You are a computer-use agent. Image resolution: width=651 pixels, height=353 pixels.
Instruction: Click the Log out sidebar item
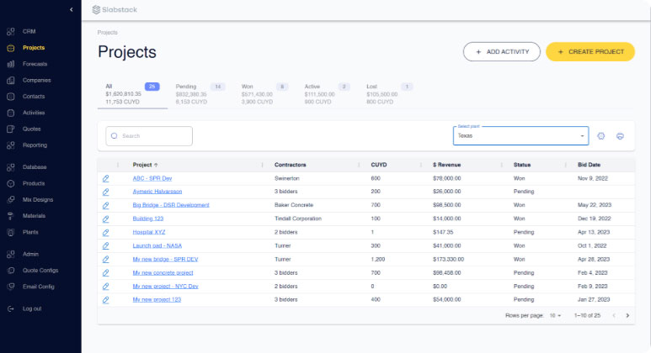tap(32, 308)
